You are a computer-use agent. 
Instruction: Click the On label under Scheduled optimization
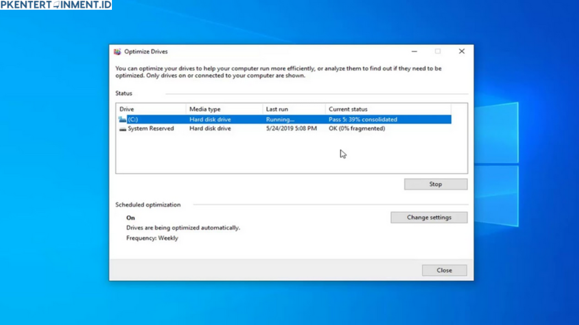click(x=130, y=218)
